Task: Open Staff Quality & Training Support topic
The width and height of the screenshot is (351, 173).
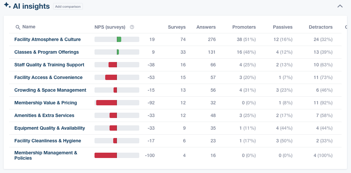Action: pos(49,65)
